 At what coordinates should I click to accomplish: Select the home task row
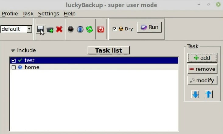click(x=94, y=67)
